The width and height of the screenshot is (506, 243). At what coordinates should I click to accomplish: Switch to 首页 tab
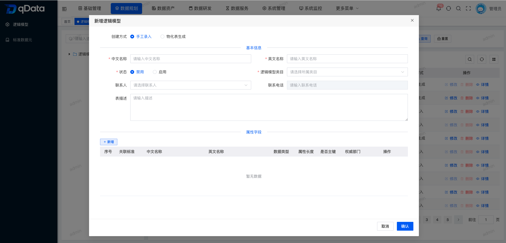67,22
